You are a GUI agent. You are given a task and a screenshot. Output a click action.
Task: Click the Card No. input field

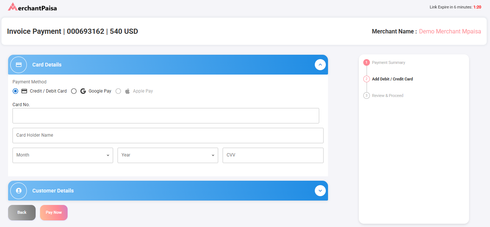[166, 116]
